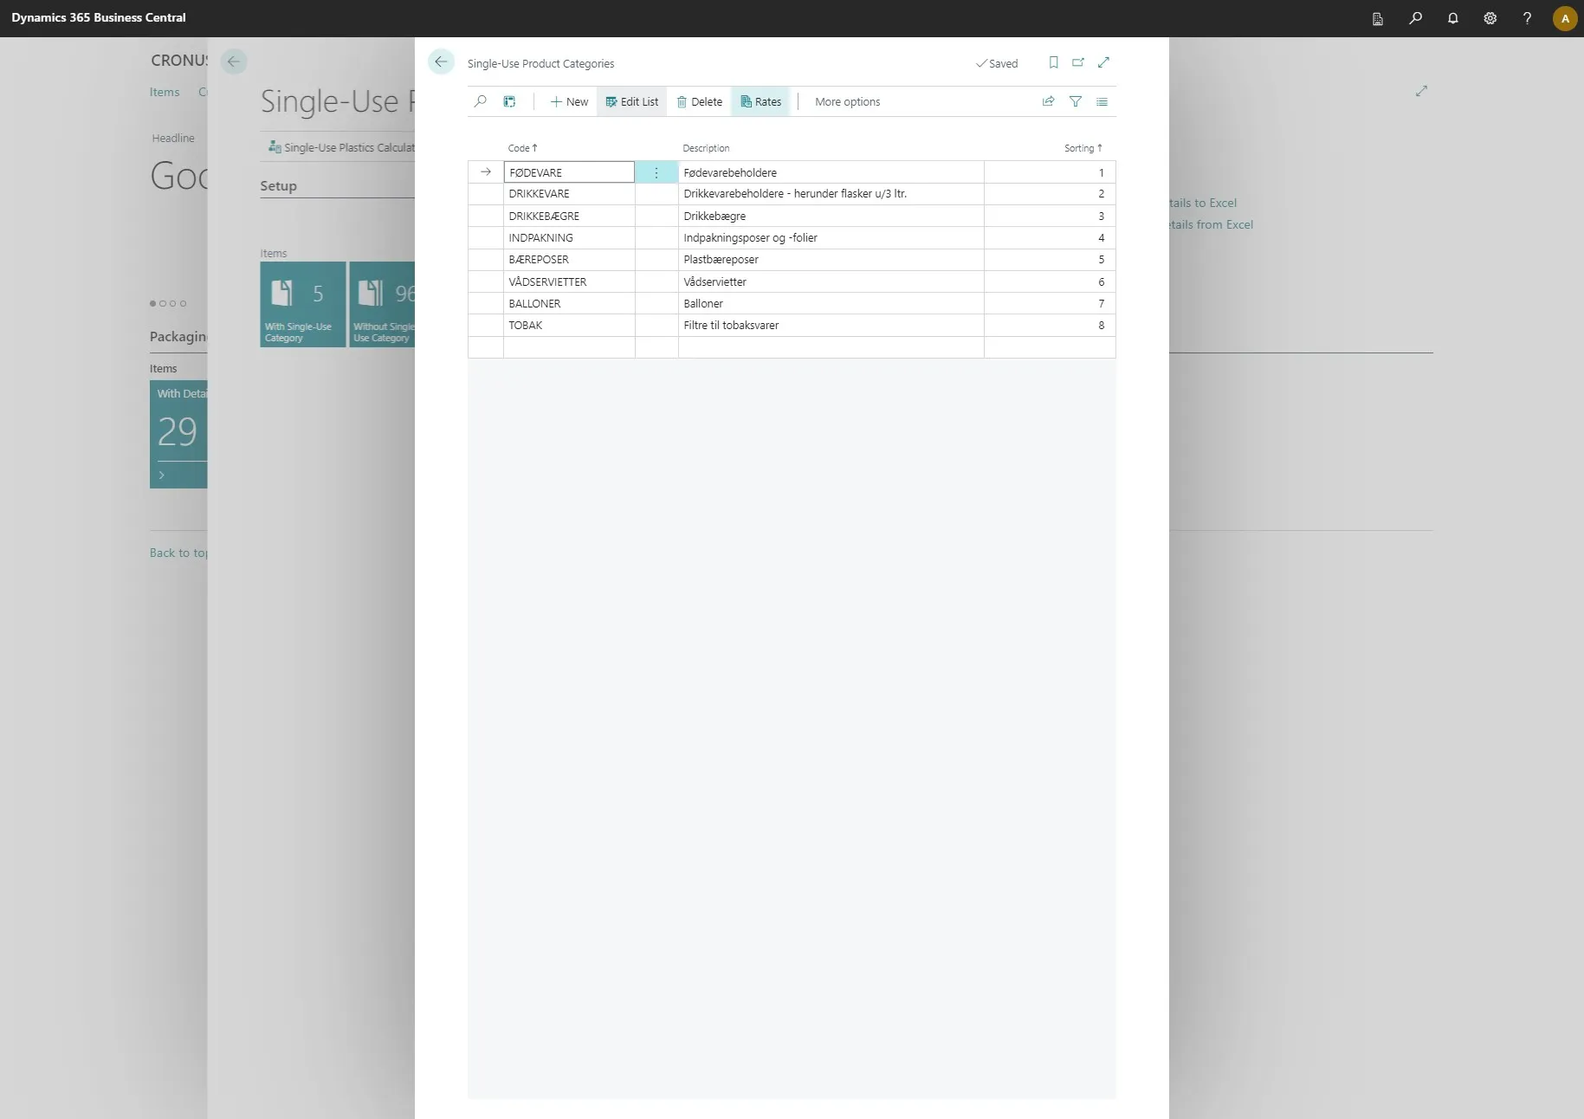
Task: Open global search magnifier in top bar
Action: [1415, 18]
